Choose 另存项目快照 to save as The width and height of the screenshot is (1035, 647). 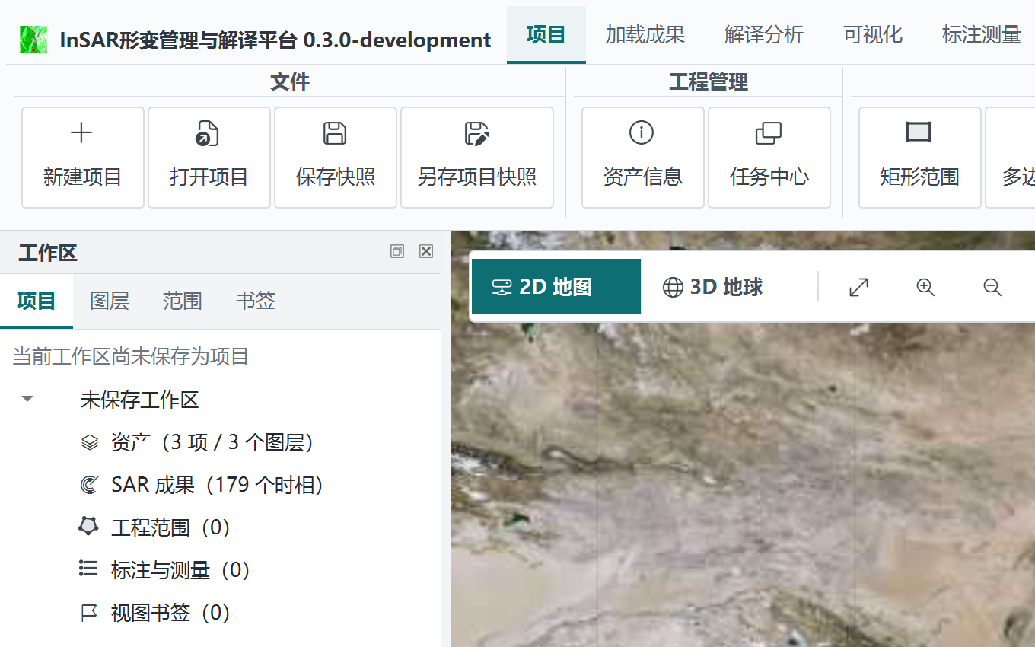pos(477,158)
